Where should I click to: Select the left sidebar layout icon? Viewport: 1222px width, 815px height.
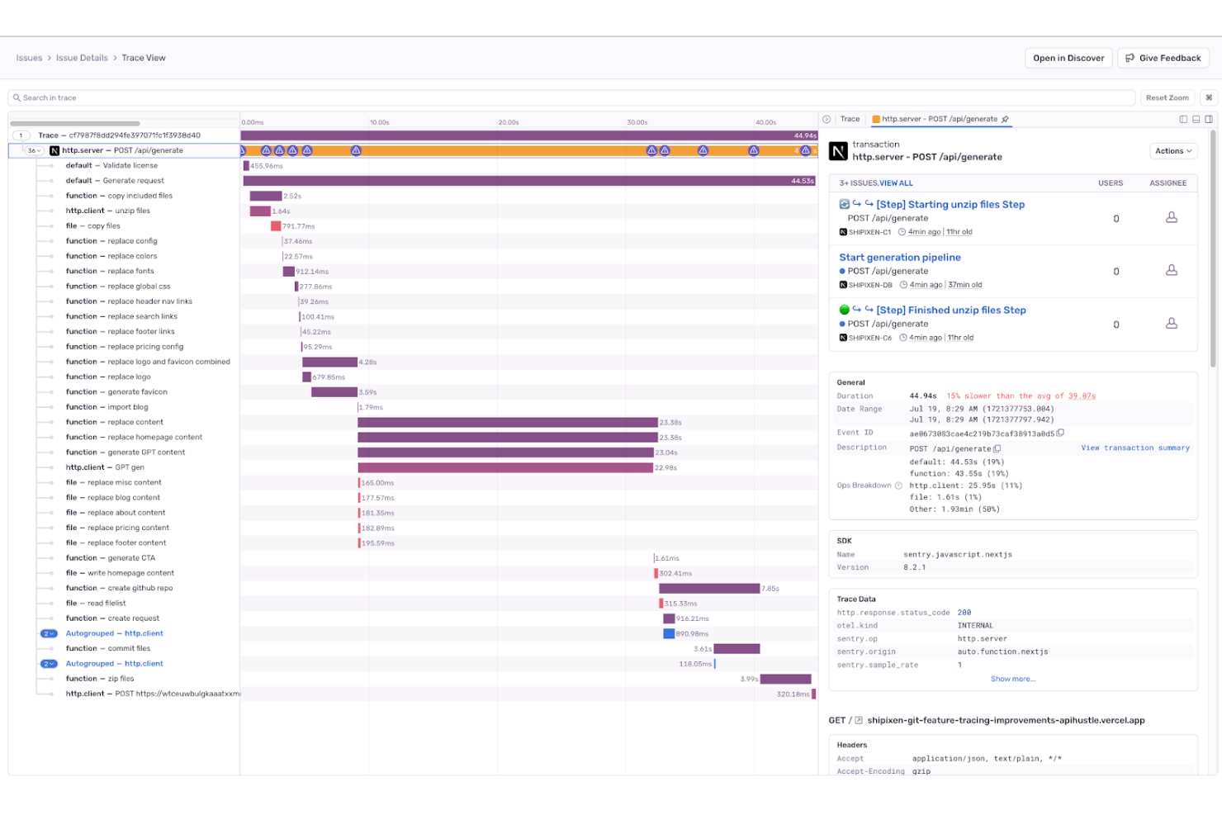(x=1183, y=119)
